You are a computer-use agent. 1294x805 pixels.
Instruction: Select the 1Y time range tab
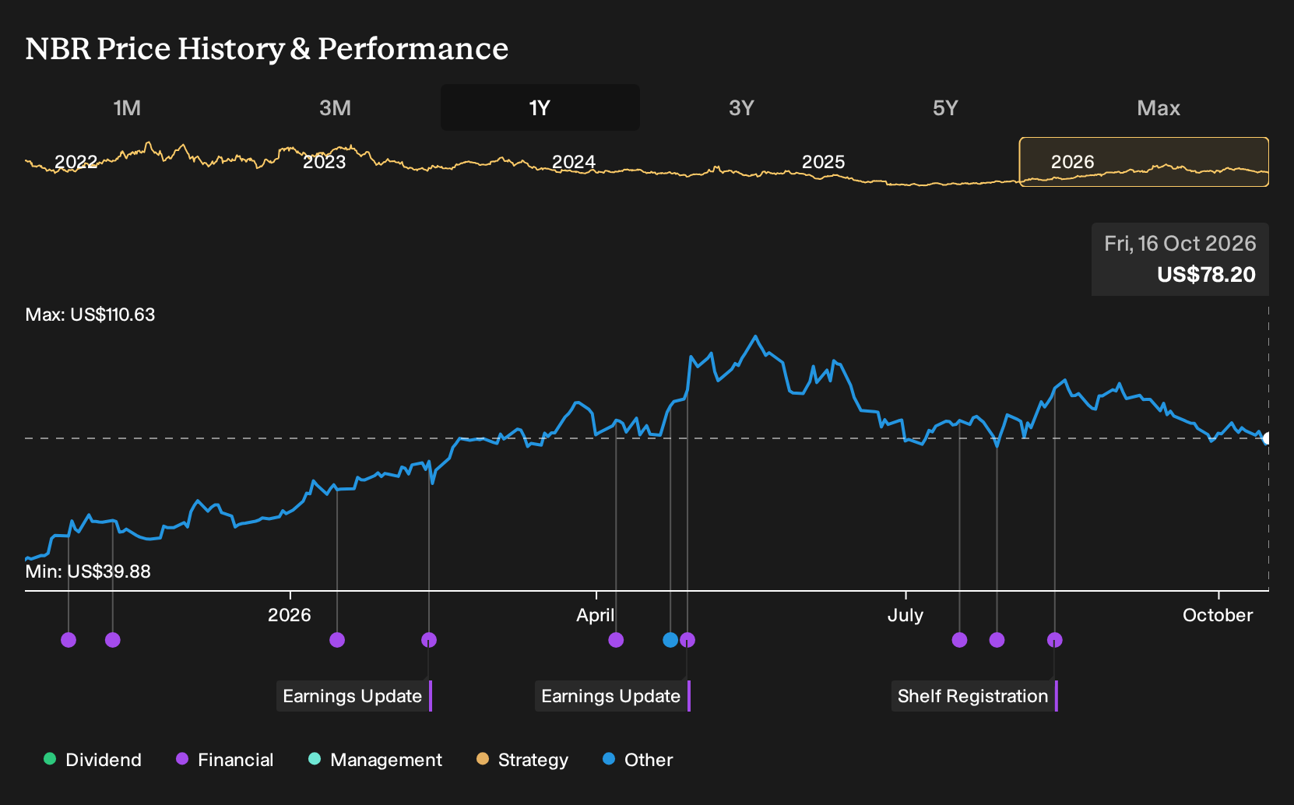click(540, 107)
